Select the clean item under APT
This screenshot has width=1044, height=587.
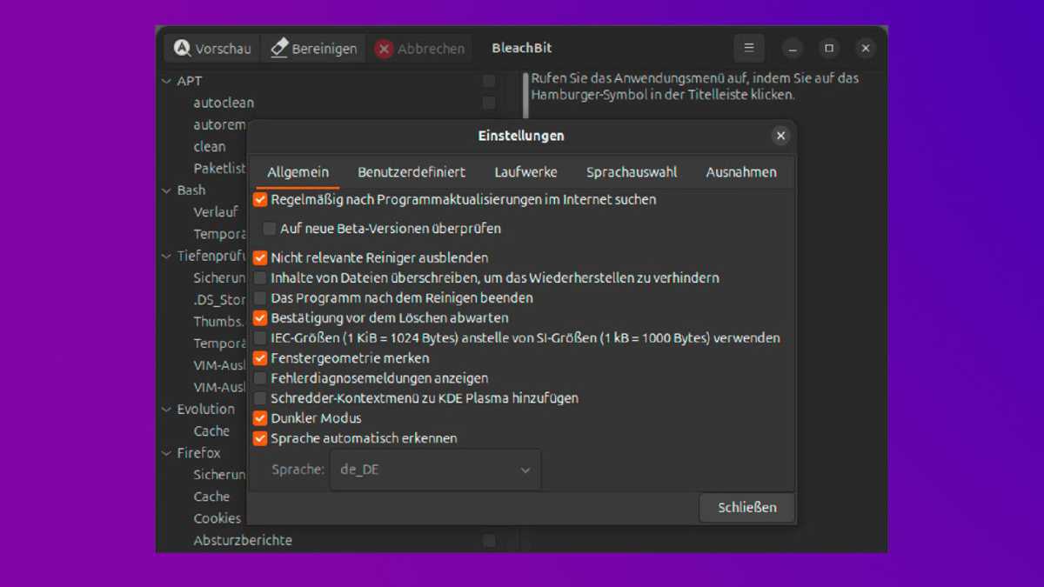click(210, 147)
